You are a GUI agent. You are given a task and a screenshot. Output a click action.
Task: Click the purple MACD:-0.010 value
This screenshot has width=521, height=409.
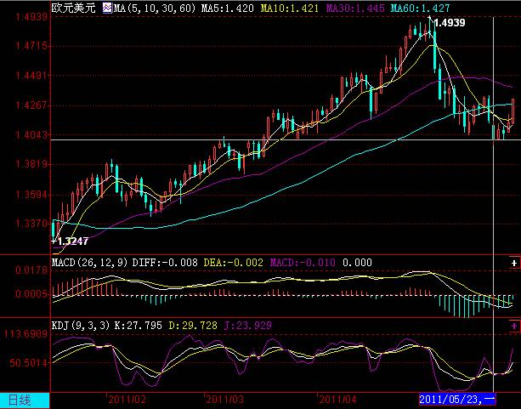click(303, 263)
